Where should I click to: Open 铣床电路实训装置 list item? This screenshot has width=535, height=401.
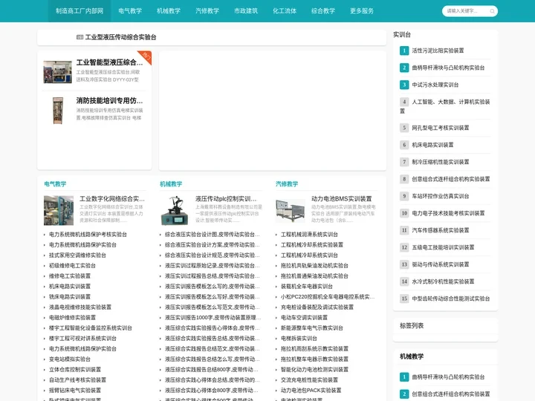point(70,296)
